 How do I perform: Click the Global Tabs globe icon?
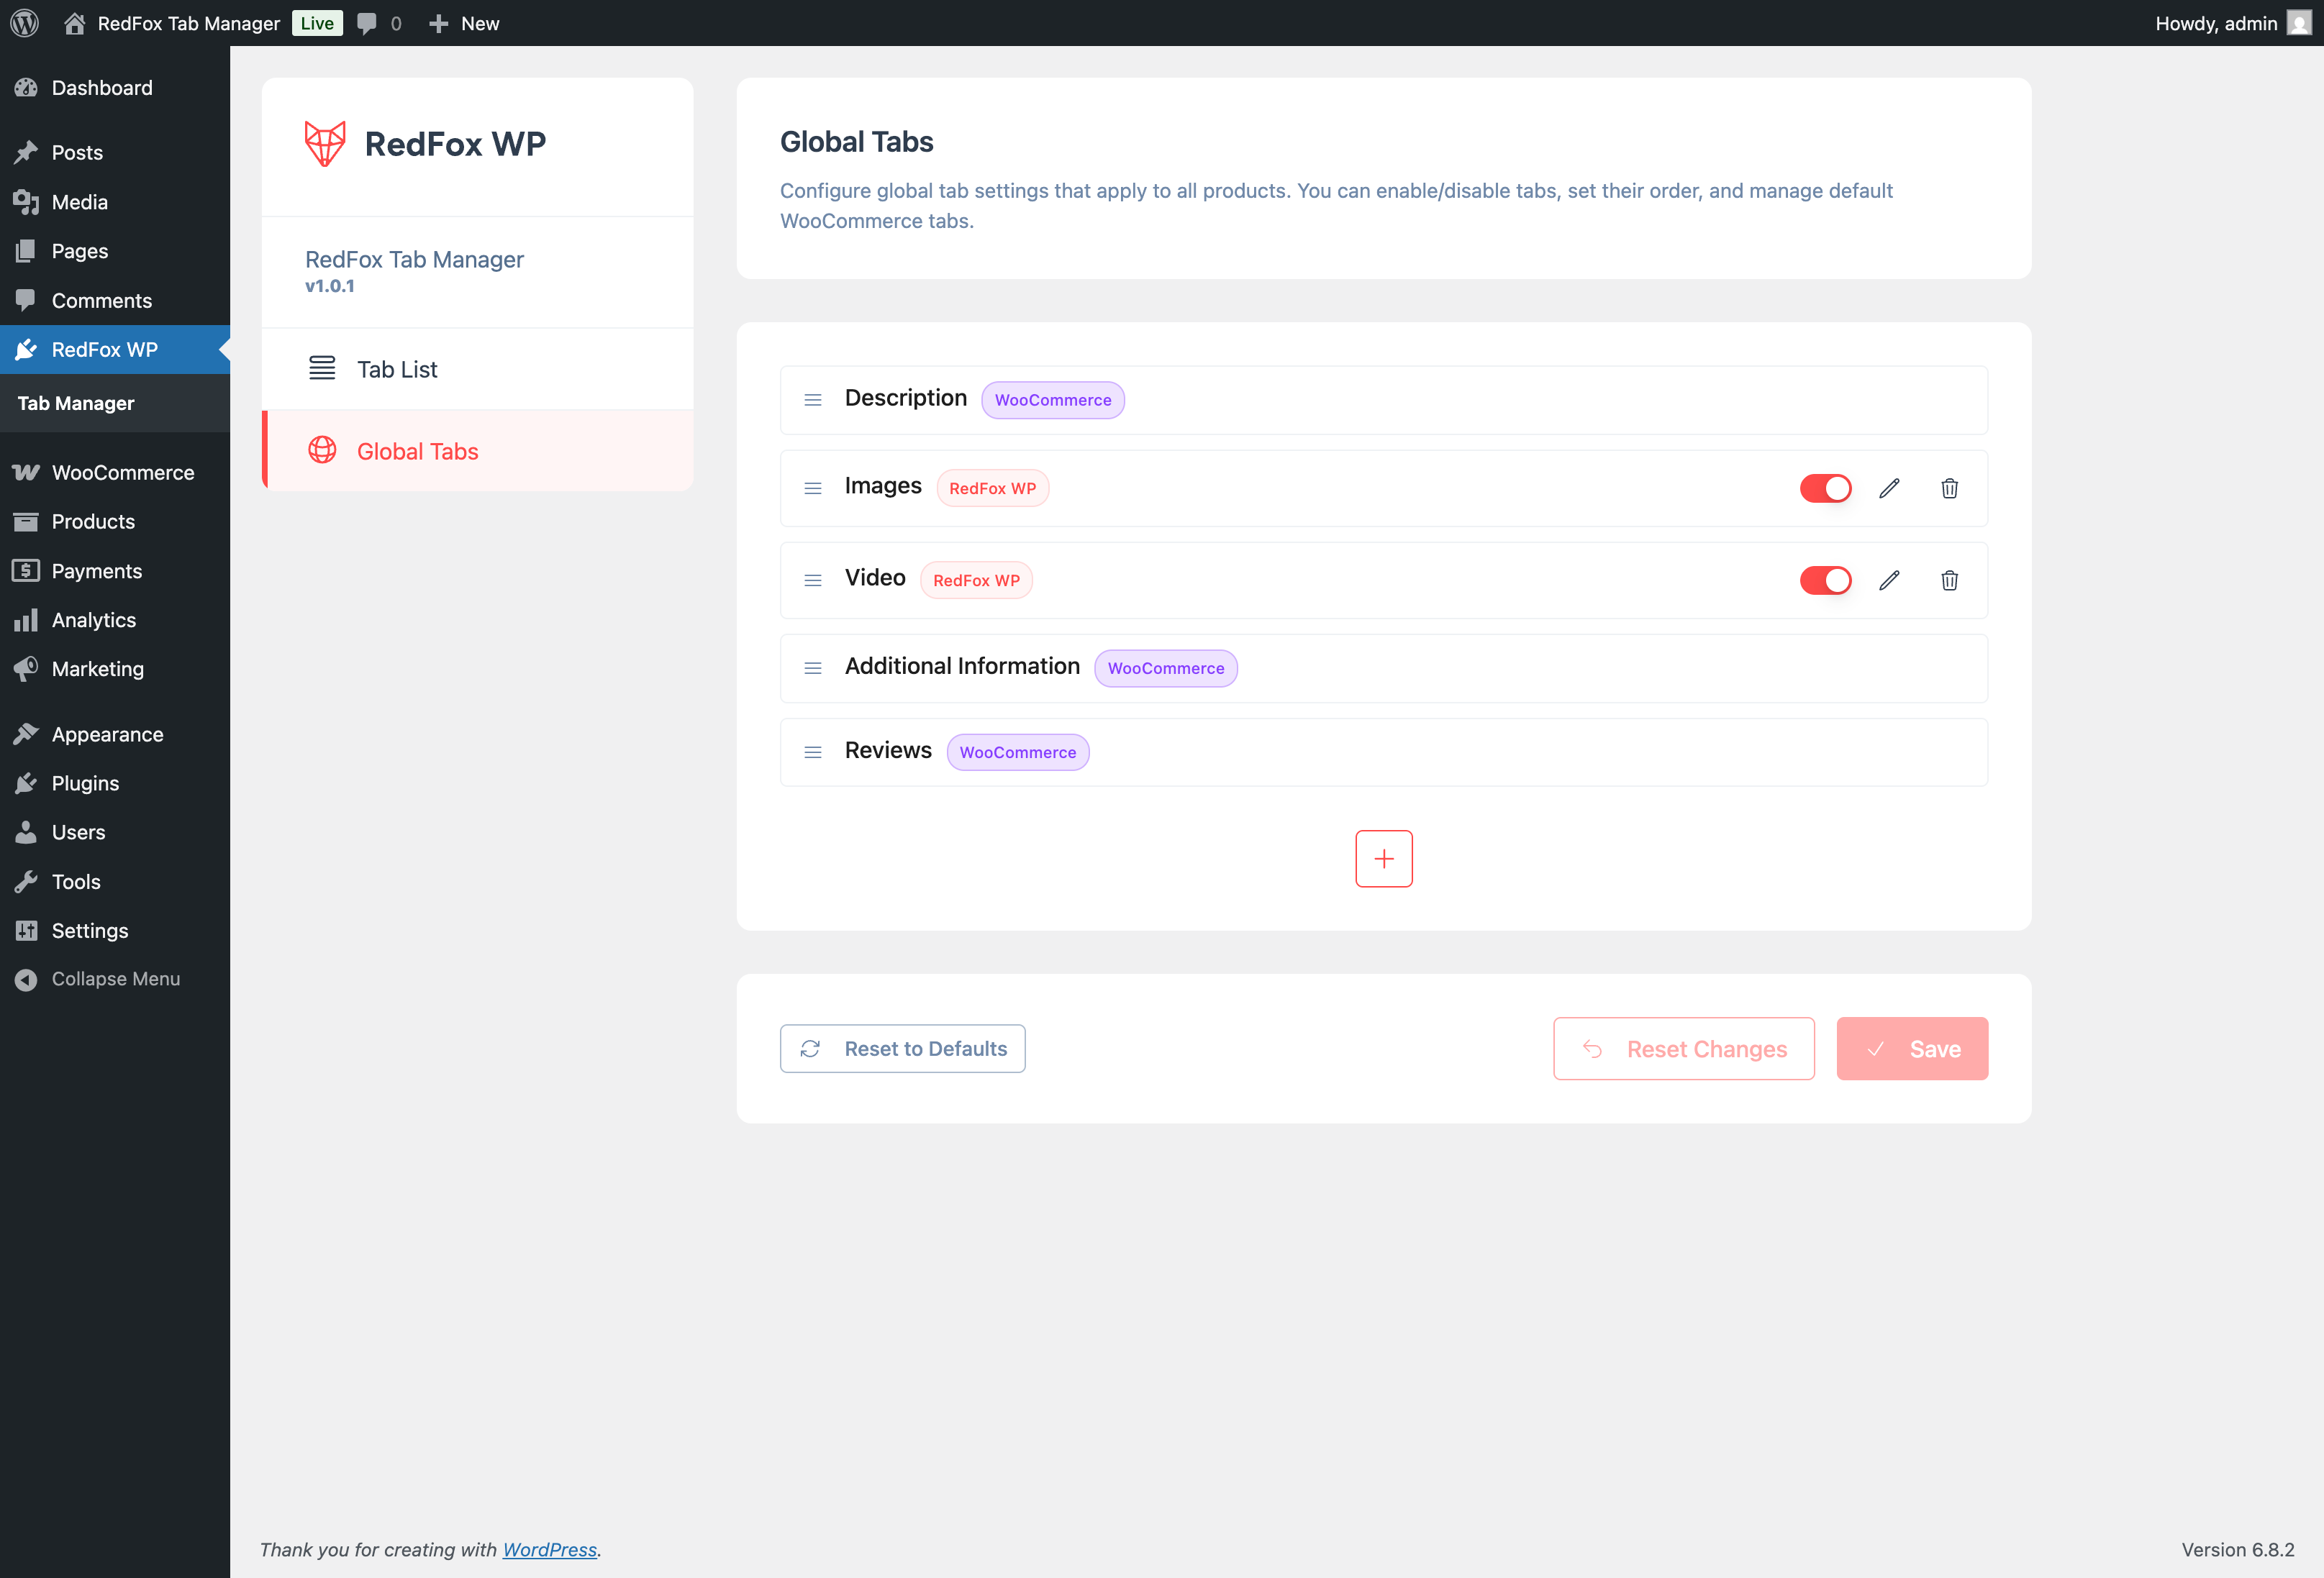pyautogui.click(x=322, y=451)
